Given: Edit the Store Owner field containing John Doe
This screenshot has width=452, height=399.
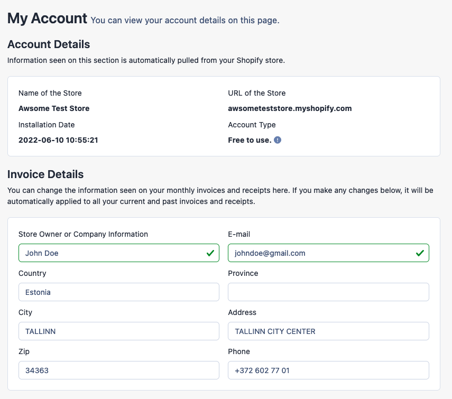Looking at the screenshot, I should coord(119,253).
